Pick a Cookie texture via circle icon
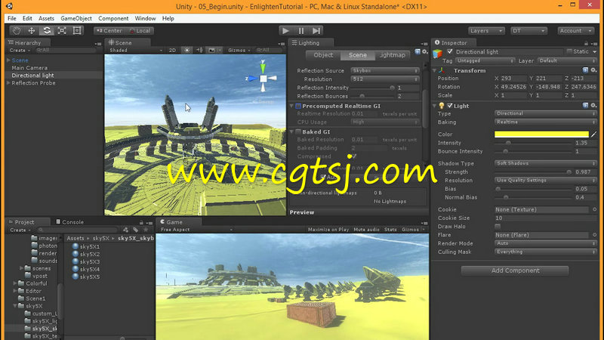 (x=594, y=209)
